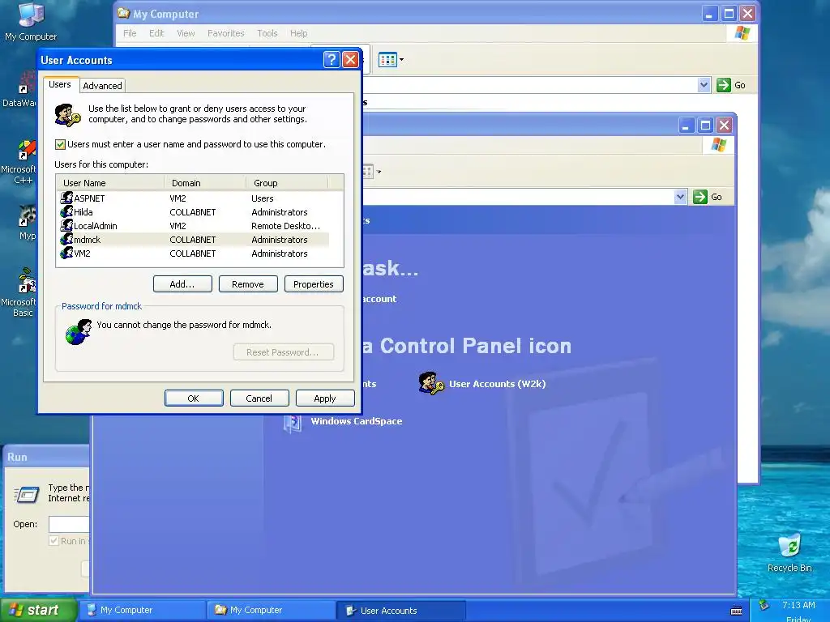Click the Views toolbar icon in My Computer
Image resolution: width=830 pixels, height=622 pixels.
[387, 60]
